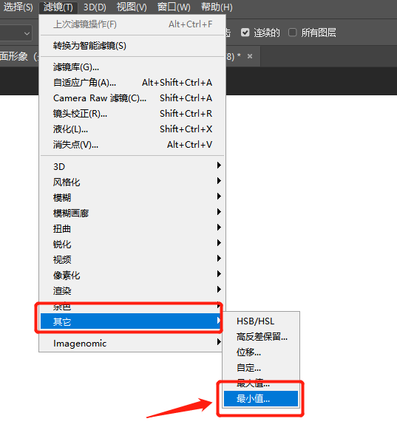
Task: Select 自适应广角(A)... filter
Action: [x=132, y=83]
